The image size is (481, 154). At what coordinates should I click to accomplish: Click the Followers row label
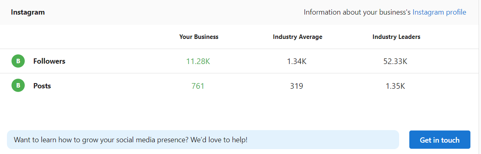49,61
